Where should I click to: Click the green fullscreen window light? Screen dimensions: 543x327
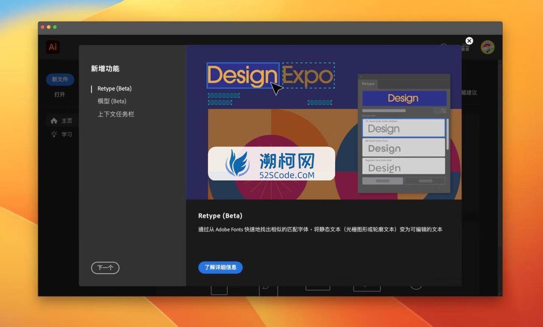pos(55,27)
